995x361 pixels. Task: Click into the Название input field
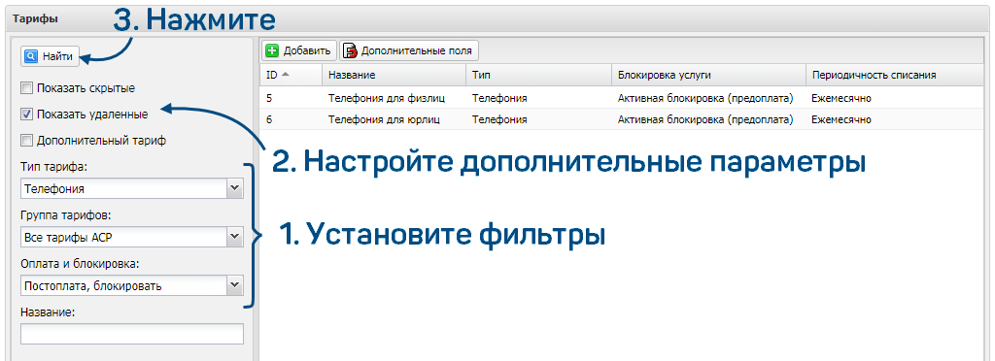coord(132,334)
